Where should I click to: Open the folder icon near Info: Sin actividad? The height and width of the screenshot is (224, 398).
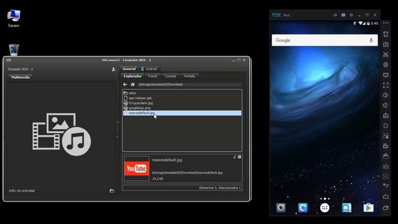(112, 191)
